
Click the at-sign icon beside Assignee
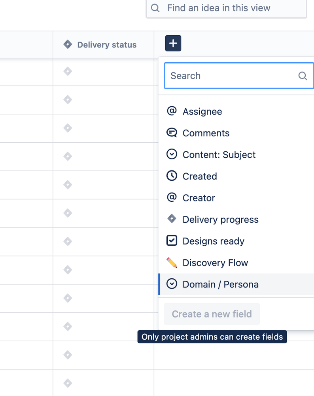click(172, 111)
